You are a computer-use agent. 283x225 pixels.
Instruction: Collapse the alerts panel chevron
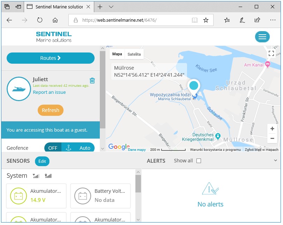coord(276,161)
